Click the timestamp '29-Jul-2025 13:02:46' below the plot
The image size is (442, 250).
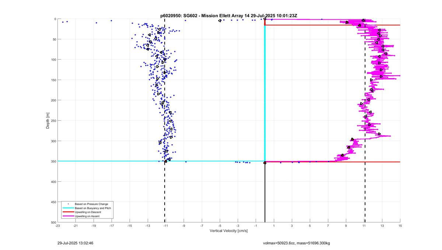pos(76,243)
